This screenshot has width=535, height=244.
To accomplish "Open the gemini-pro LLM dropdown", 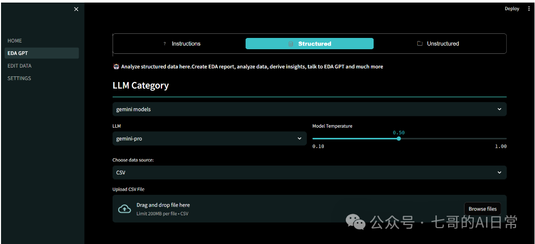I will 210,138.
